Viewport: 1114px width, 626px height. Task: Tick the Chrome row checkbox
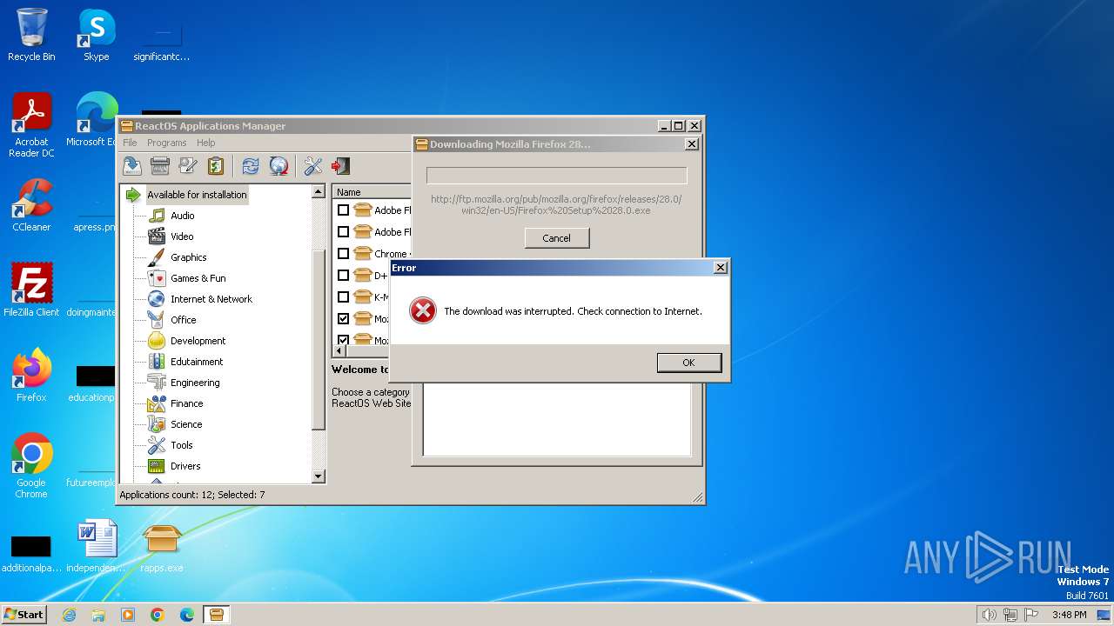click(x=343, y=254)
